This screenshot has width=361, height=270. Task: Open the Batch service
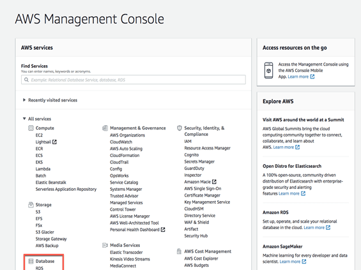(41, 176)
